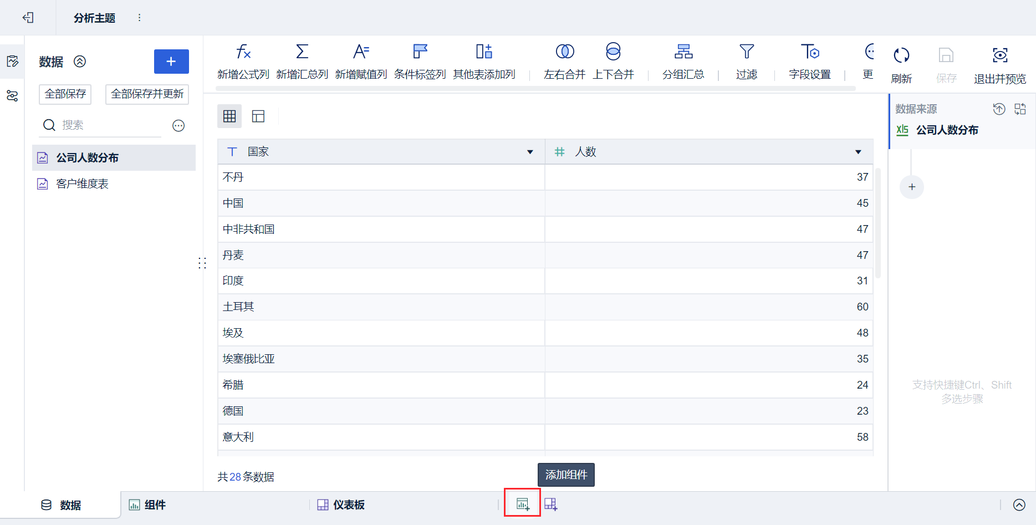Screen dimensions: 1036x525
Task: Click the 希腊 cell
Action: tap(381, 385)
